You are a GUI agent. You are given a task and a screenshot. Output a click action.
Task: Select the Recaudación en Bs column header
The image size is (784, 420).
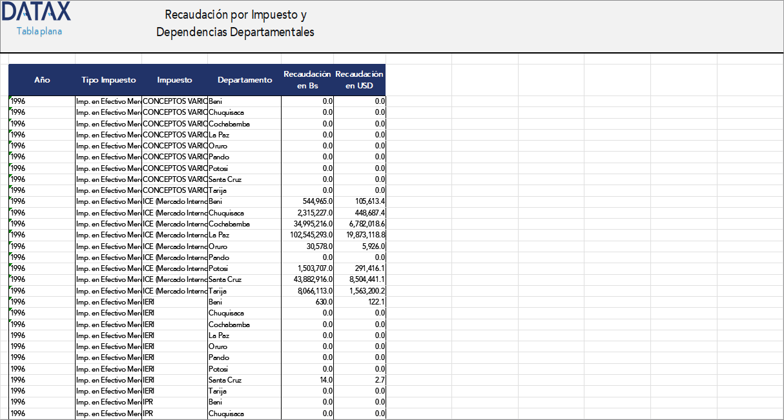point(307,79)
